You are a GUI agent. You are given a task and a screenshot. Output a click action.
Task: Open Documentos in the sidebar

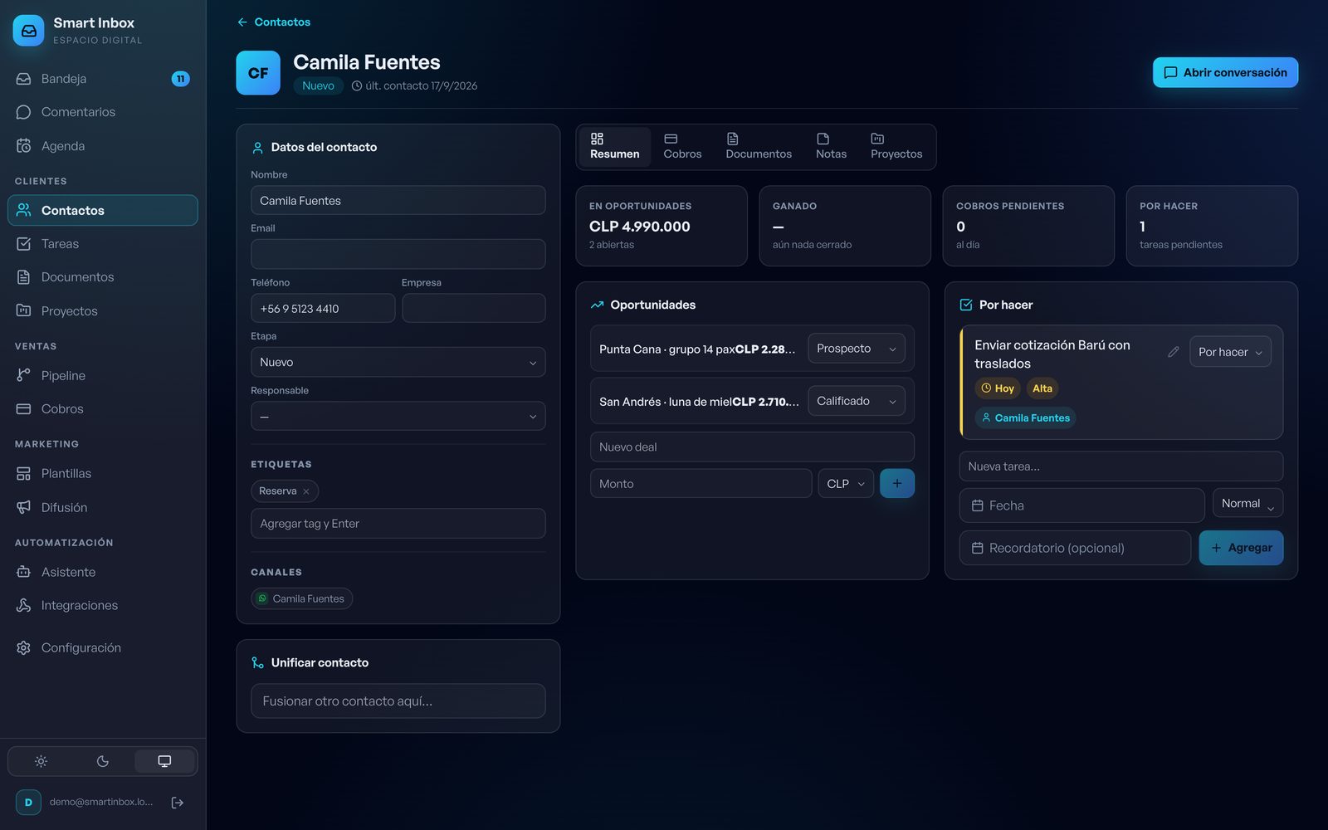click(x=103, y=277)
